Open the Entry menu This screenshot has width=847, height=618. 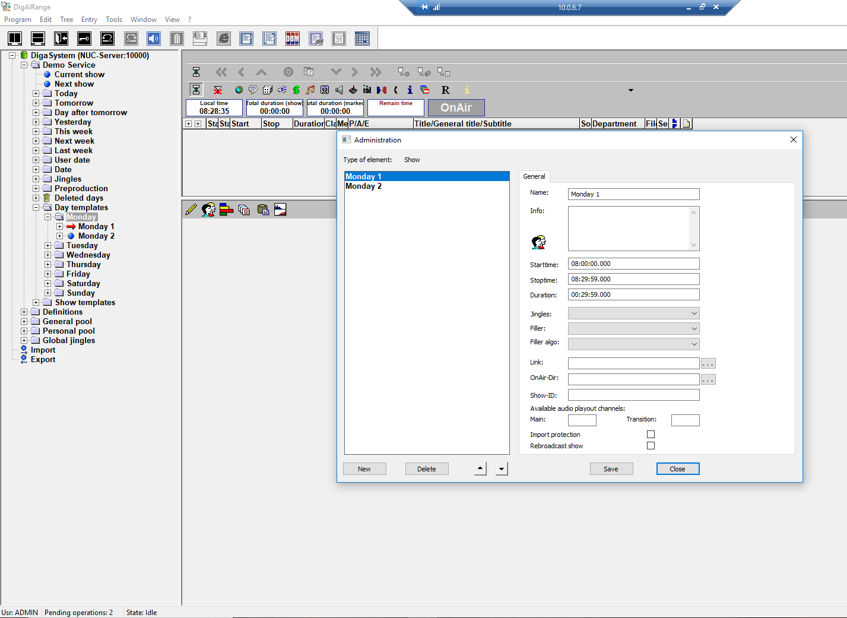pyautogui.click(x=89, y=20)
